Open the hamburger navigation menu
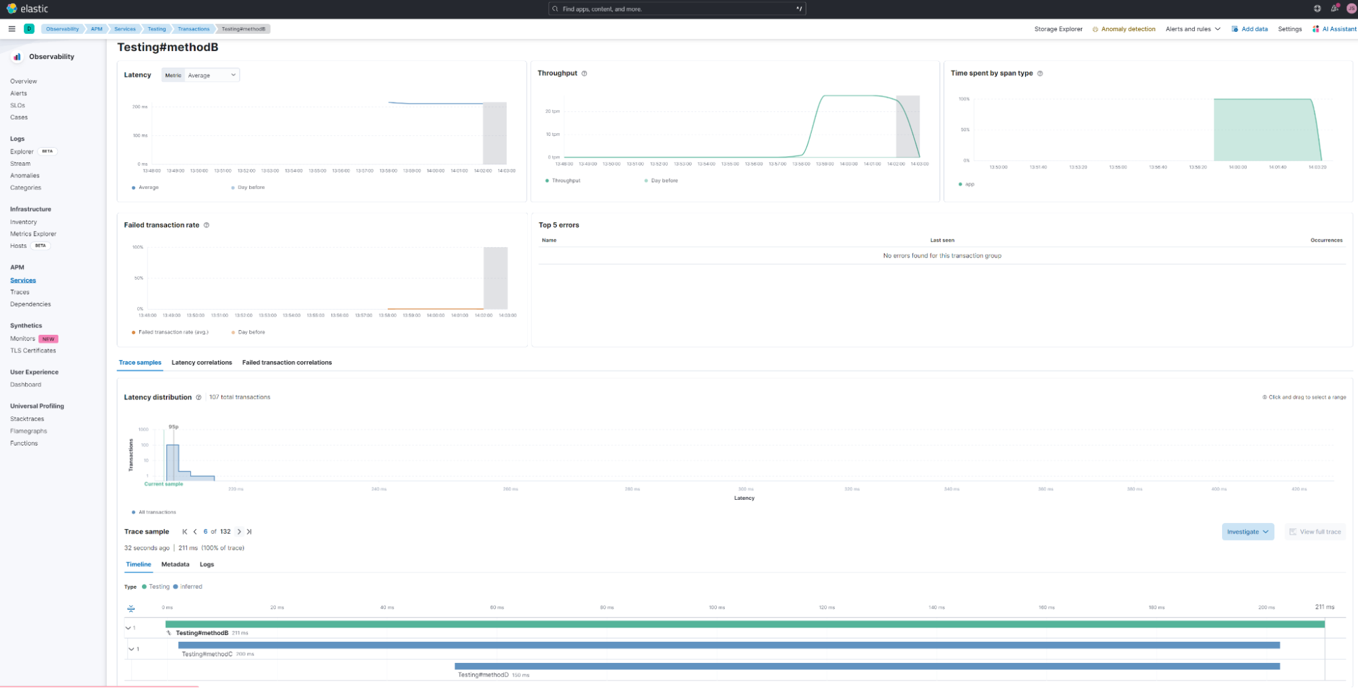 point(12,29)
